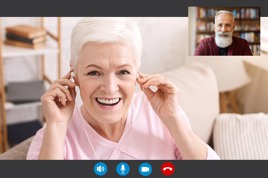The width and height of the screenshot is (268, 178).
Task: Turn off the video camera
Action: [145, 169]
